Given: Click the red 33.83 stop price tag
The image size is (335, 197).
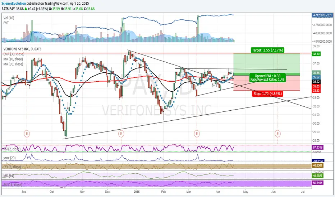Looking at the screenshot, I should coord(316,91).
